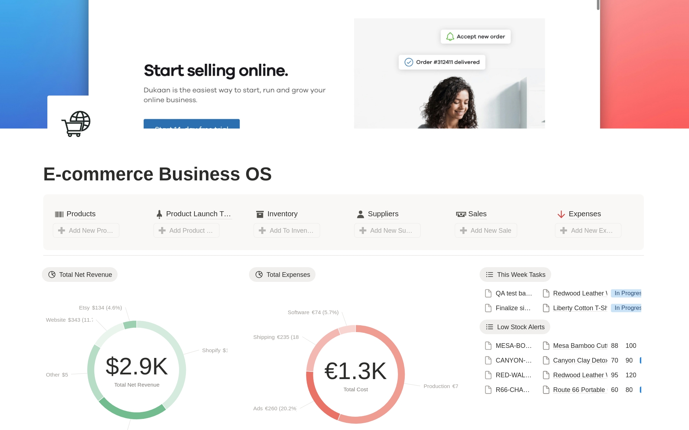This screenshot has height=430, width=689.
Task: Click the cash icon beside Sales
Action: coord(461,214)
